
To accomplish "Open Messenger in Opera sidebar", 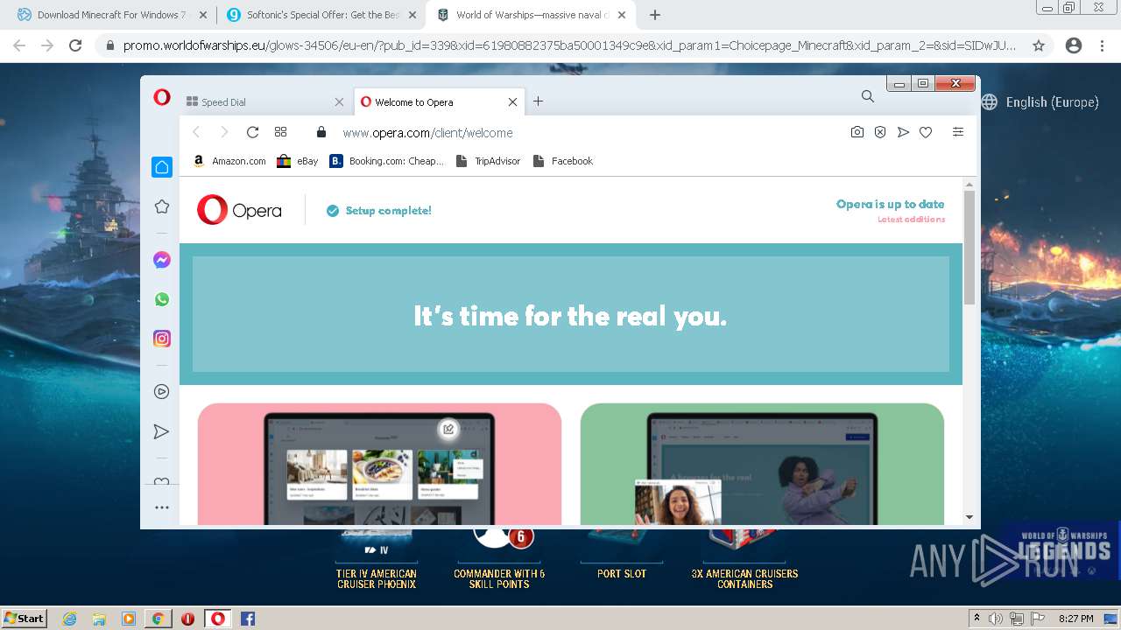I will (x=162, y=260).
